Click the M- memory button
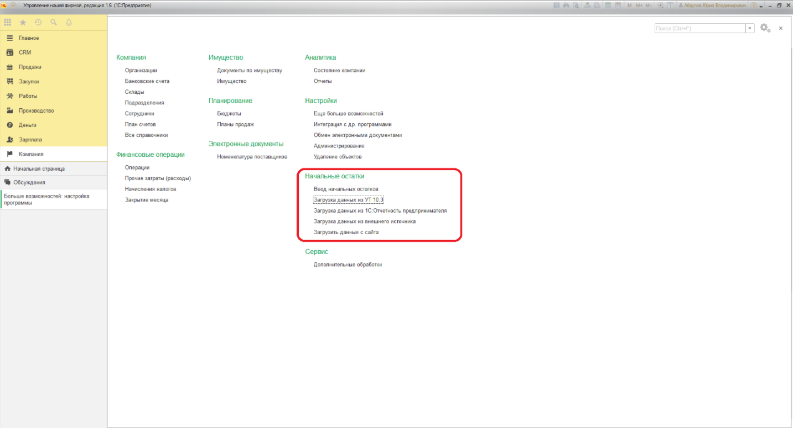Viewport: 793px width, 428px height. pyautogui.click(x=649, y=5)
